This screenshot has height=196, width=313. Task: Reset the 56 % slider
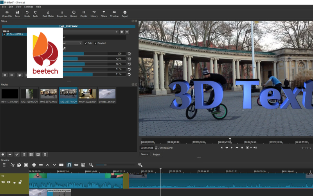pyautogui.click(x=130, y=64)
